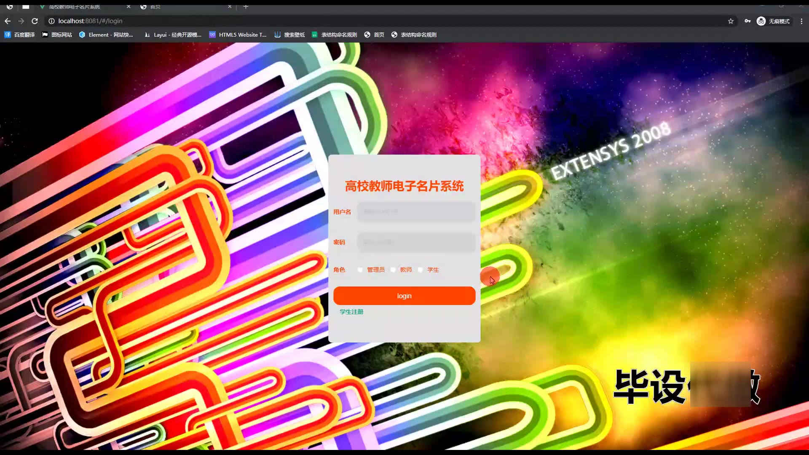Open the 学生注册 link
Screen dimensions: 809x455
click(x=351, y=312)
